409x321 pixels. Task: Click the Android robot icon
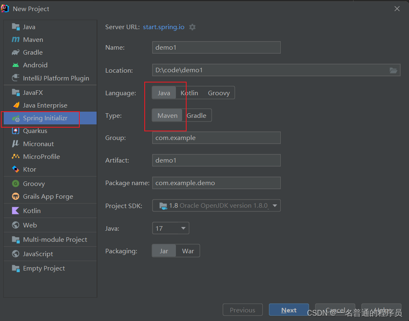(x=16, y=65)
